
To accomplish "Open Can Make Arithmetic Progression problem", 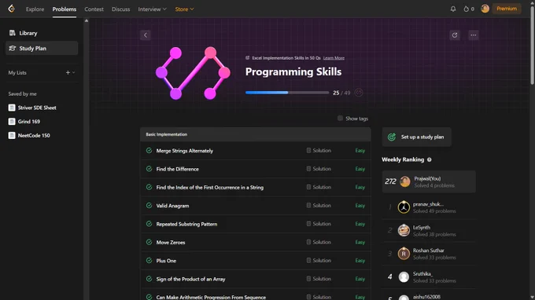I will coord(211,297).
